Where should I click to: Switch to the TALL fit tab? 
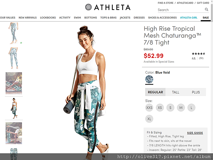[175, 92]
